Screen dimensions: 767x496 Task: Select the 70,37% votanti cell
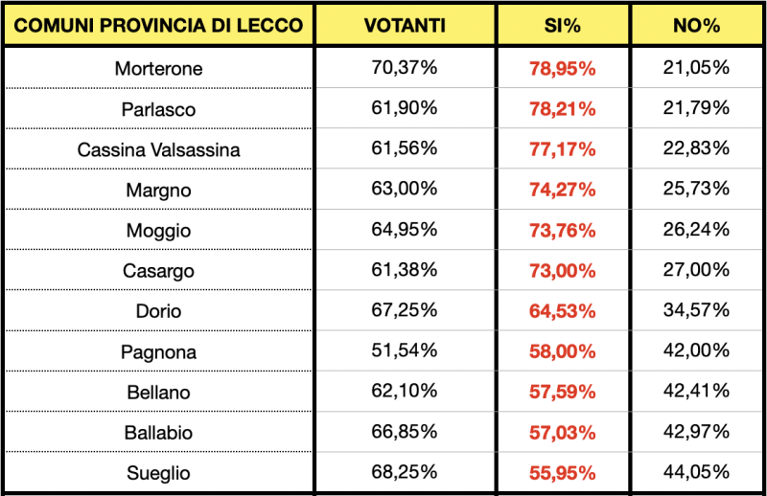pos(405,68)
